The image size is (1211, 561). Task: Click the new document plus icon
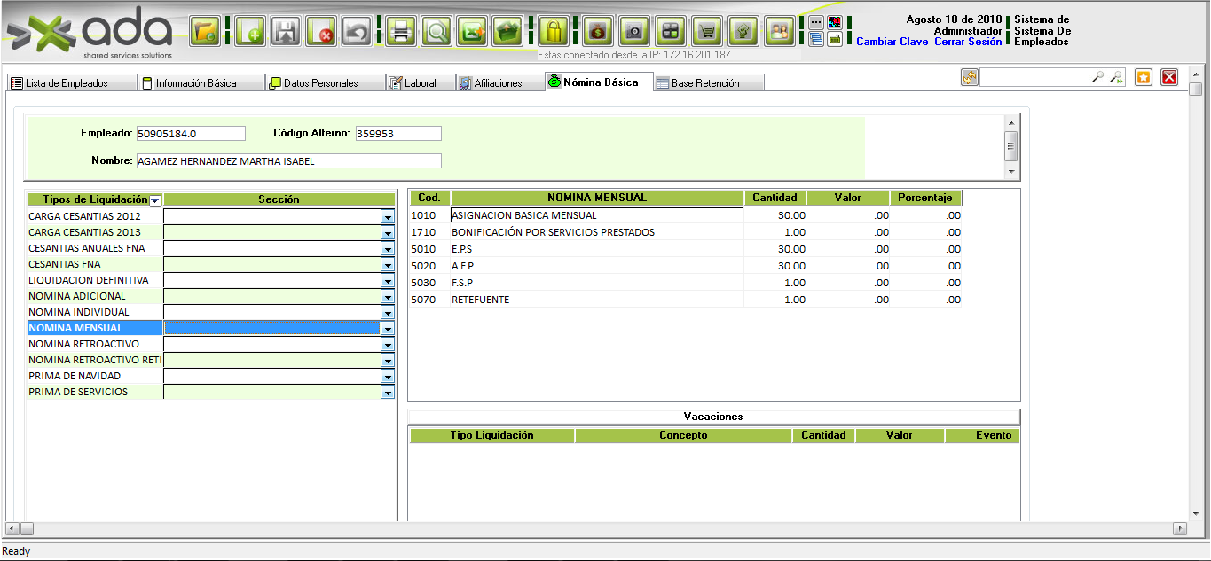click(x=251, y=32)
